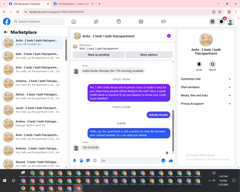Open Andrea's failed message conversation
This screenshot has height=192, width=240.
tap(33, 123)
